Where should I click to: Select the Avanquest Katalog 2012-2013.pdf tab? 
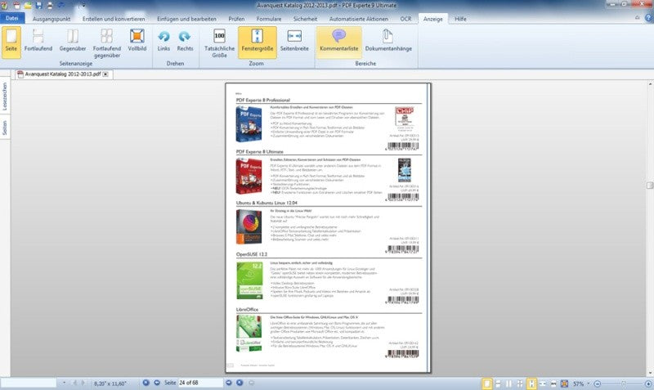tap(63, 74)
